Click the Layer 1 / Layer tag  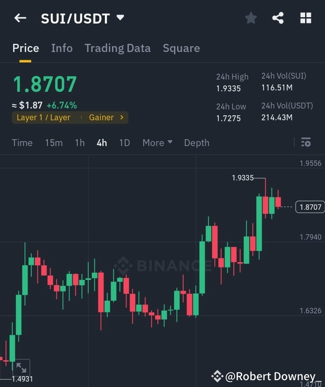(x=44, y=117)
